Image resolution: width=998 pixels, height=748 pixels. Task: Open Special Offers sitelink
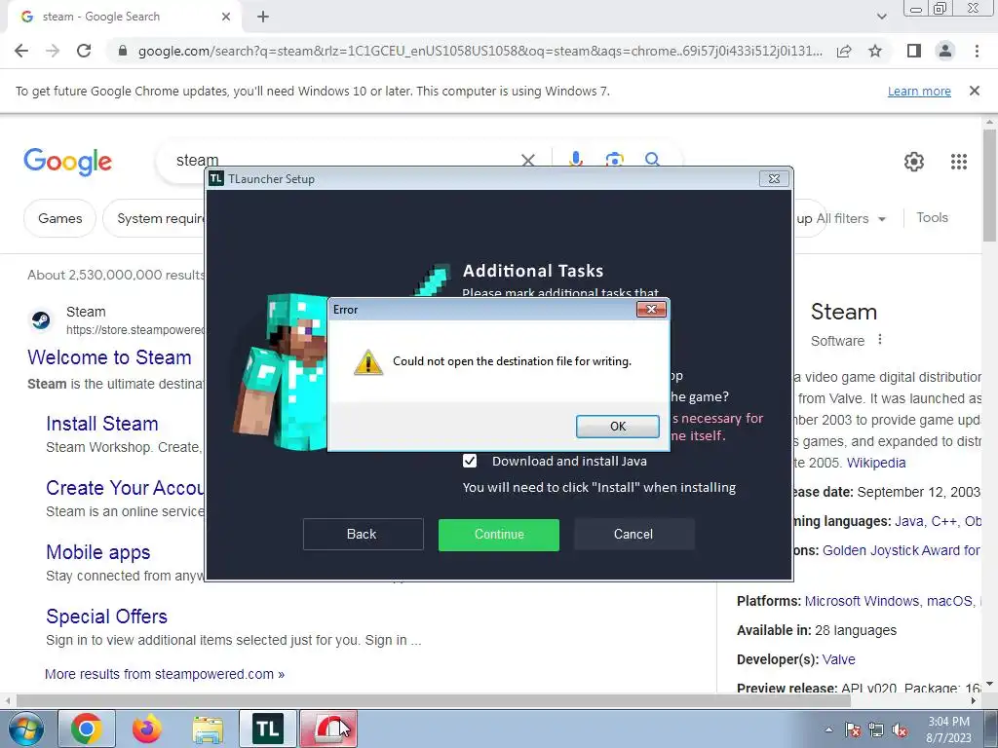coord(106,617)
